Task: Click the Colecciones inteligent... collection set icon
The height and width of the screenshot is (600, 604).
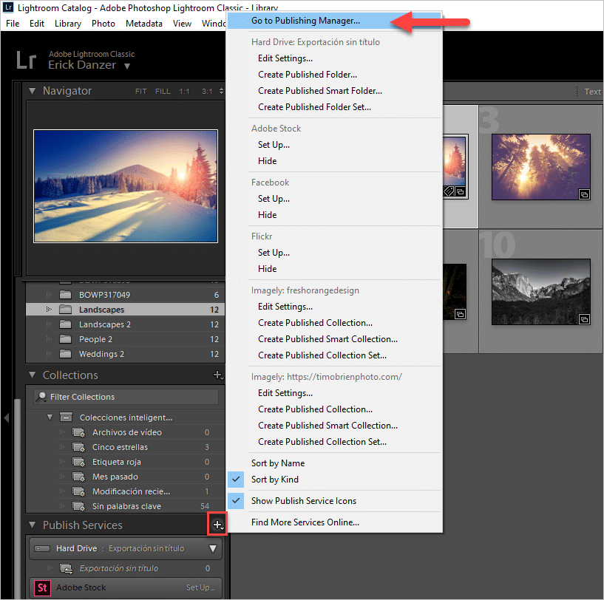Action: tap(66, 417)
